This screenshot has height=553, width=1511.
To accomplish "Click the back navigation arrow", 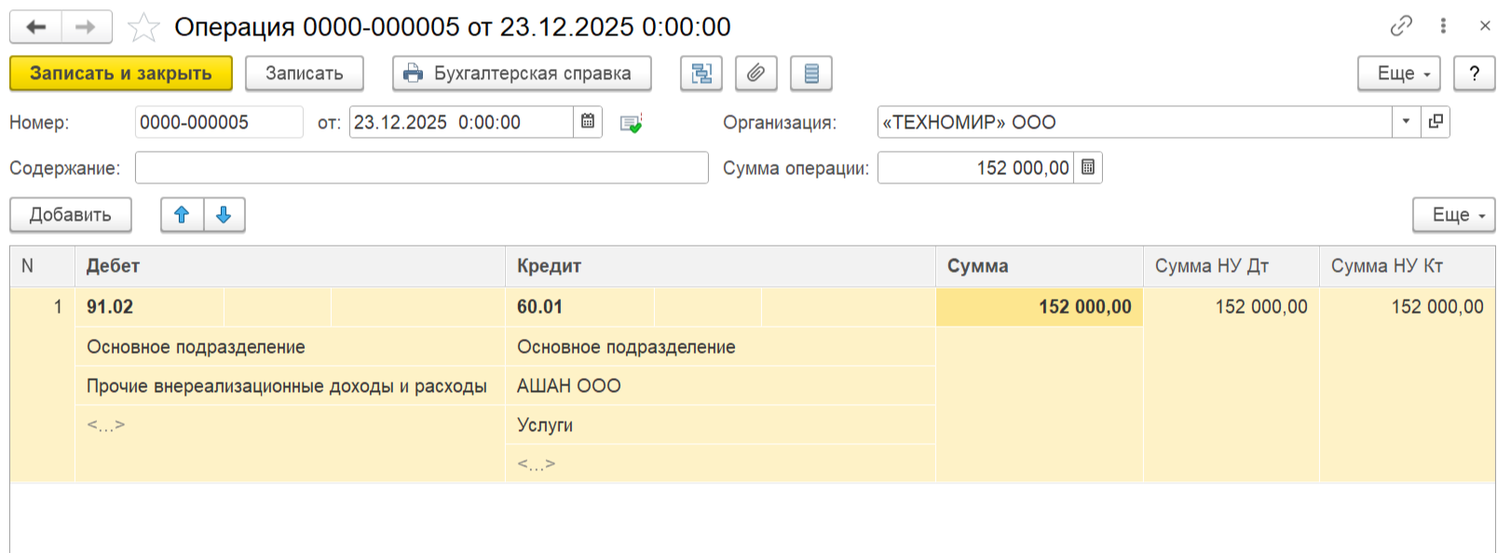I will [36, 27].
